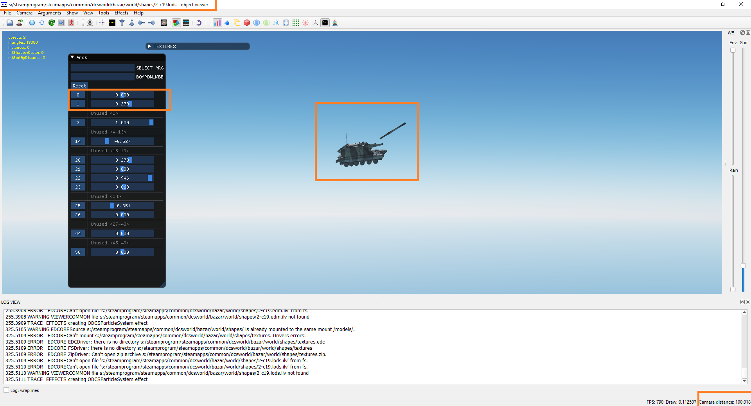Toggle the bar chart statistics icon
This screenshot has height=406, width=751.
pos(217,23)
